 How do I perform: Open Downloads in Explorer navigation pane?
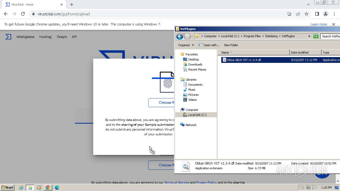click(195, 64)
